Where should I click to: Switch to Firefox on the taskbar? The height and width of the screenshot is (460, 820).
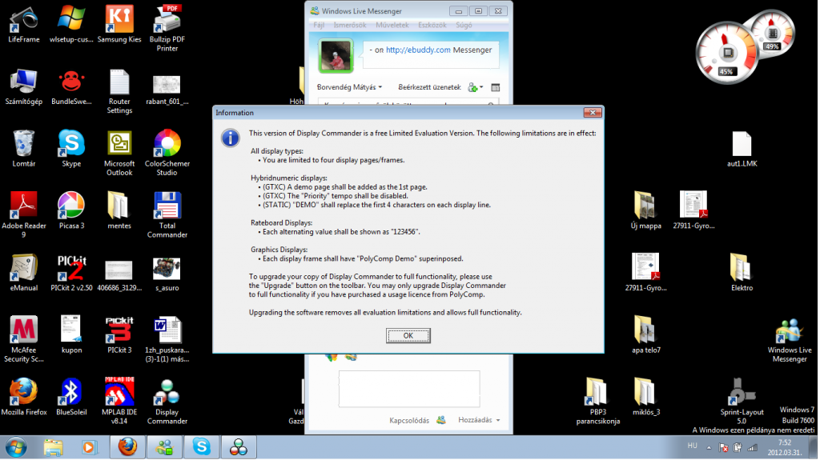click(x=127, y=447)
